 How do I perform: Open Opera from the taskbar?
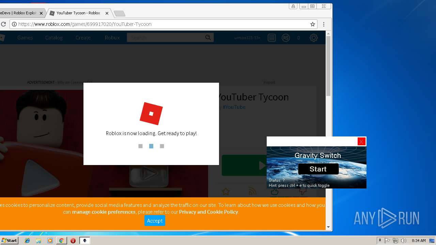click(73, 241)
